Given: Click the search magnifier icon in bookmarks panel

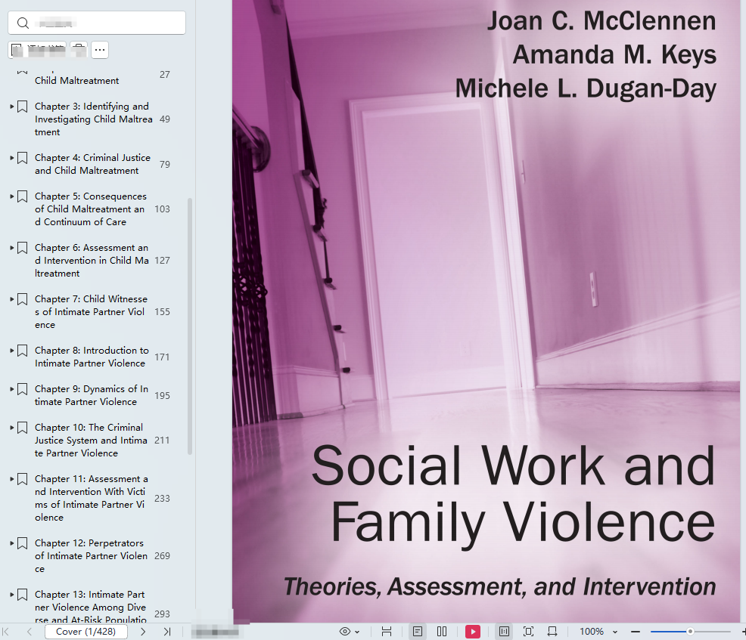Looking at the screenshot, I should 23,23.
